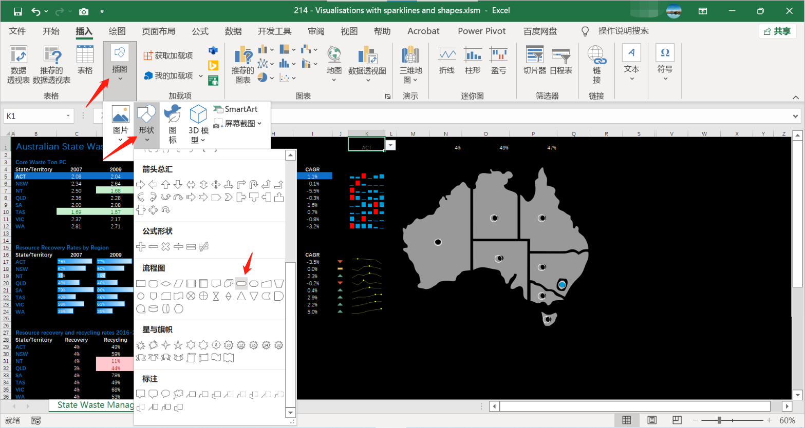Insert a Timeline (日程表)
Image resolution: width=805 pixels, height=428 pixels.
pyautogui.click(x=561, y=61)
